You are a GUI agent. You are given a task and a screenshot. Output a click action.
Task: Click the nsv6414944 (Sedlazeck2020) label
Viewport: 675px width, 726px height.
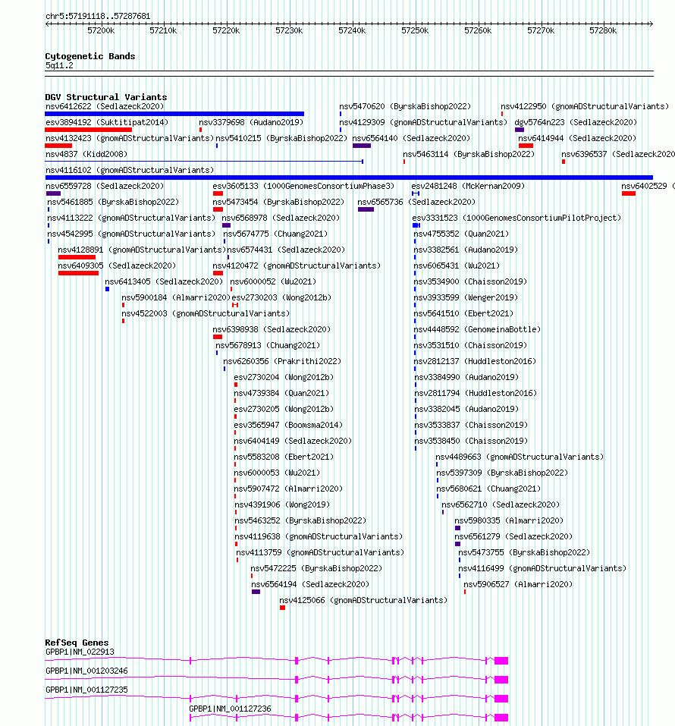tap(577, 138)
